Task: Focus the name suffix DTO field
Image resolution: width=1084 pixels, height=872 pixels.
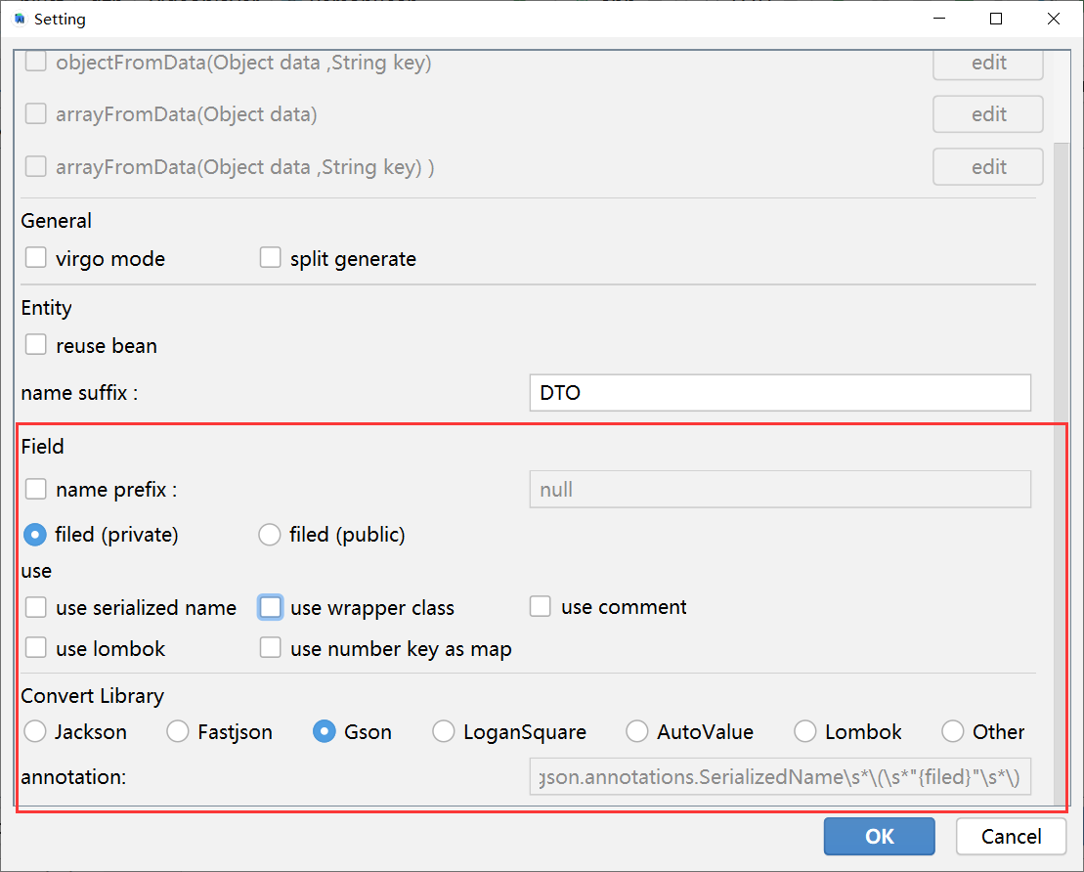Action: [x=780, y=393]
